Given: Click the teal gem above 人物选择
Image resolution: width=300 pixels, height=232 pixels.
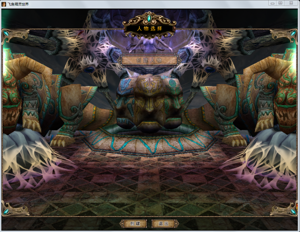Looking at the screenshot, I should [x=150, y=18].
